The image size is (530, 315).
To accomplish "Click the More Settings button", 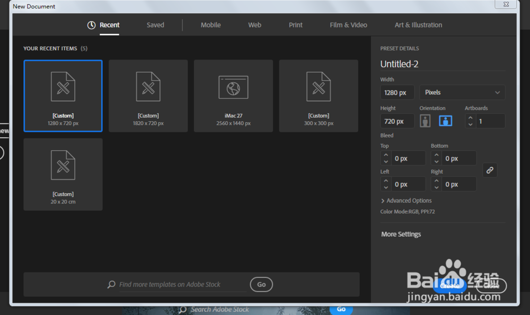I will [x=401, y=235].
